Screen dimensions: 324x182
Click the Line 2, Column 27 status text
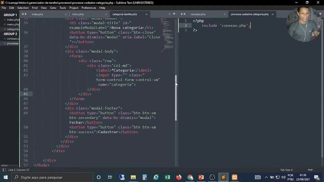click(19, 170)
